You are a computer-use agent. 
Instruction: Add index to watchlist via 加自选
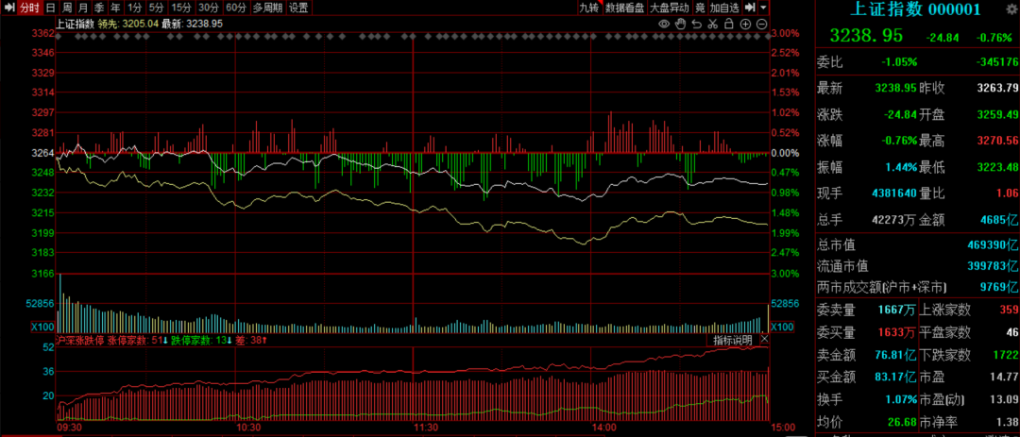724,8
